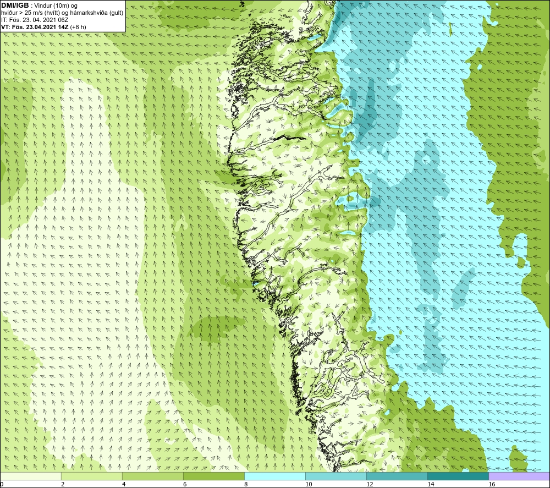This screenshot has width=550, height=488.
Task: Click the 8–10 m/s light cyan legend swatch
Action: (x=275, y=476)
